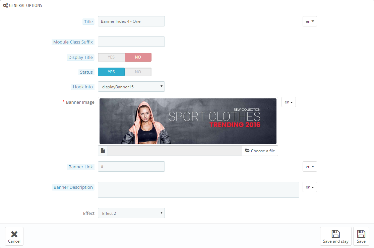Click the empty file name field
The width and height of the screenshot is (374, 248).
[175, 151]
